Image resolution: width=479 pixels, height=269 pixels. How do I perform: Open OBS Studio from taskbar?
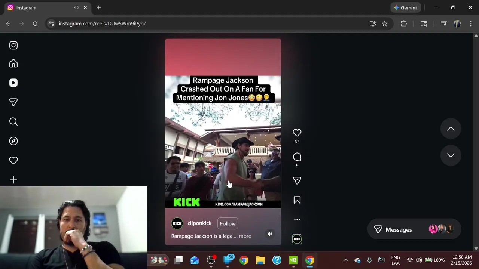211,260
